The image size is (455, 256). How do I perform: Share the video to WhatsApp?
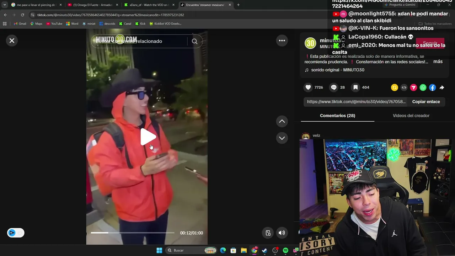[423, 87]
